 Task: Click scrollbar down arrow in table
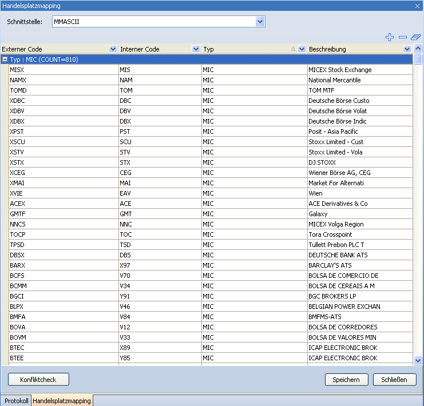418,360
